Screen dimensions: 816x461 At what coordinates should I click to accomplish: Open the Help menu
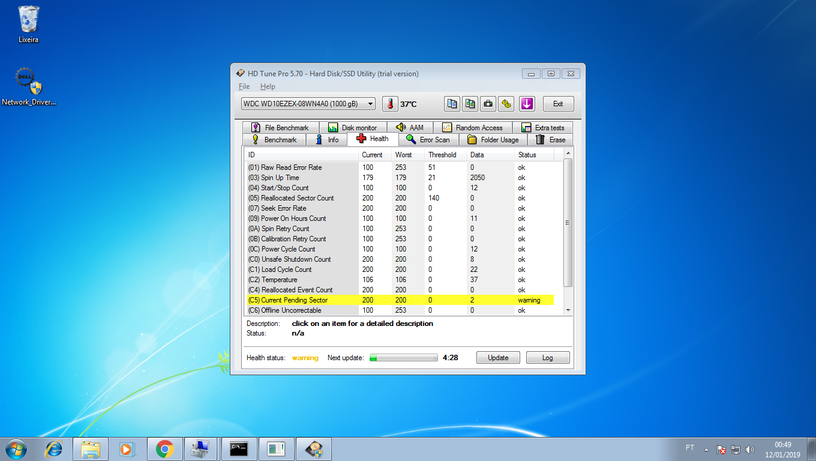pyautogui.click(x=268, y=86)
